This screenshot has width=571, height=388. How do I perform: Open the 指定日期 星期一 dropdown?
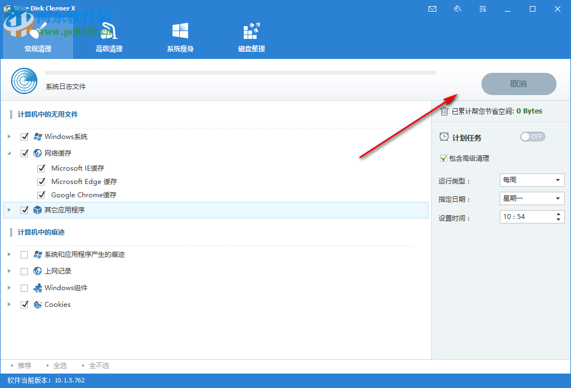pyautogui.click(x=532, y=198)
